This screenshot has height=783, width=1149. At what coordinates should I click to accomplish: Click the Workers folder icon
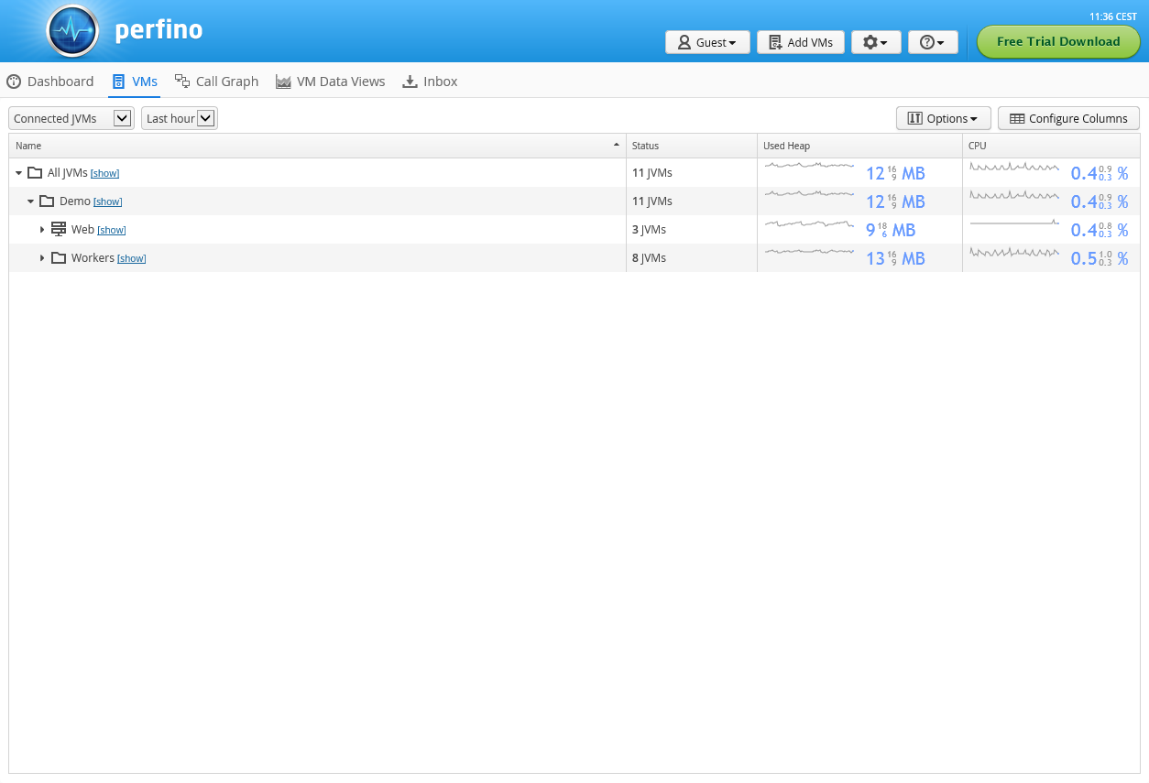point(59,257)
